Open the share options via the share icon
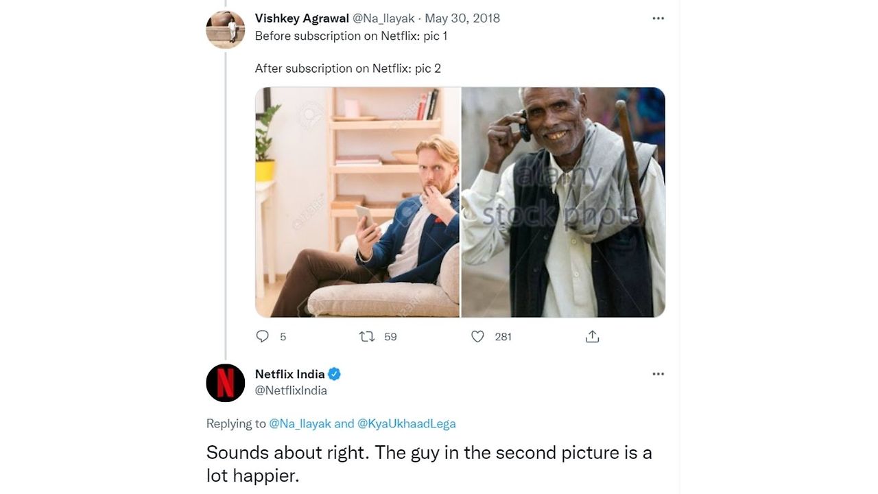The height and width of the screenshot is (494, 878). (x=592, y=336)
